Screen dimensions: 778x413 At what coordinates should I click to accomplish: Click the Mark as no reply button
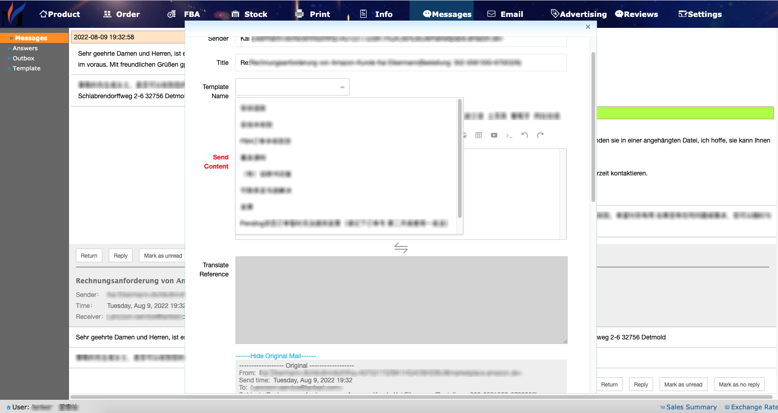pos(739,385)
